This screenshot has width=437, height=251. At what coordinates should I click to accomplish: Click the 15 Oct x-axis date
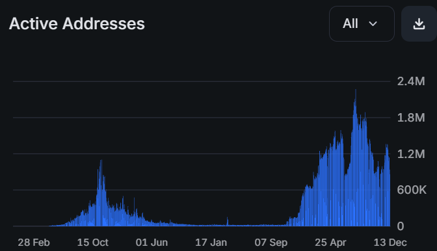(93, 243)
